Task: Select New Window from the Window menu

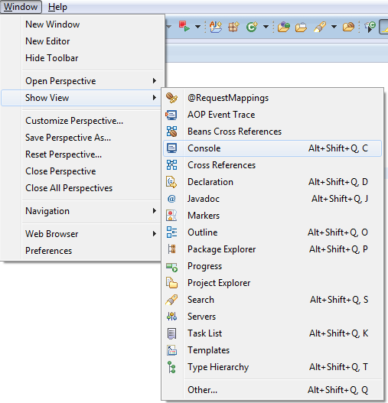Action: 83,24
